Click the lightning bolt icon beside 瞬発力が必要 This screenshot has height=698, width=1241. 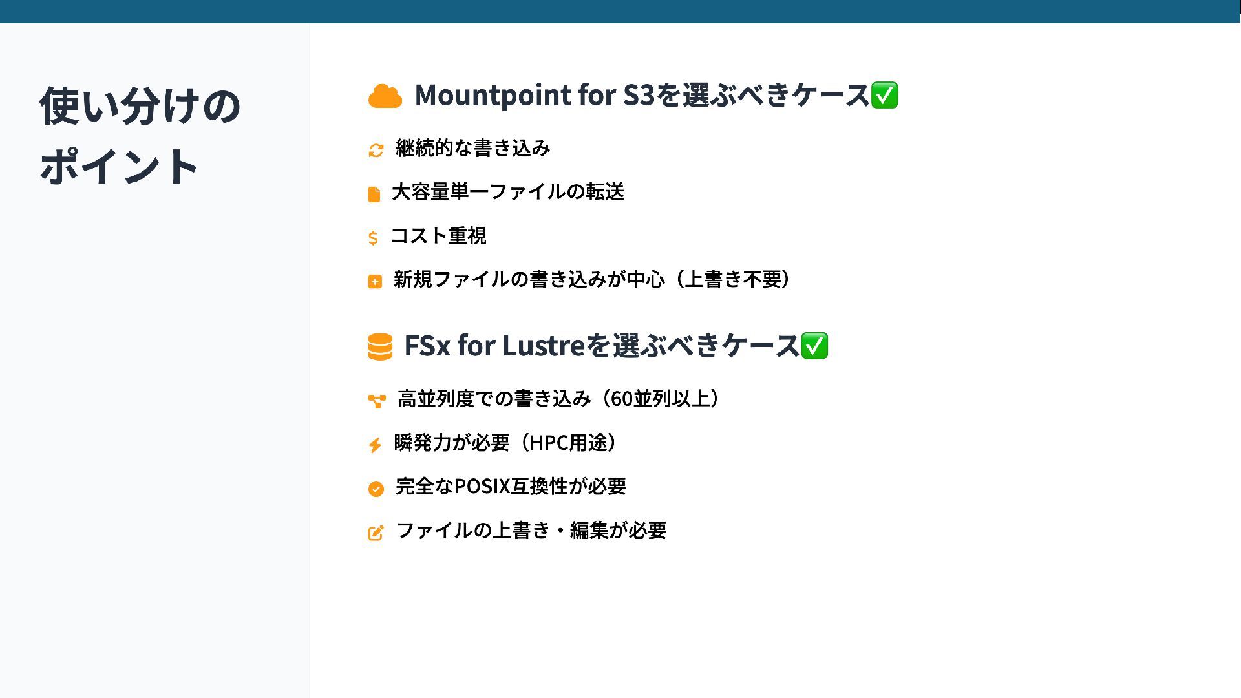pos(375,445)
